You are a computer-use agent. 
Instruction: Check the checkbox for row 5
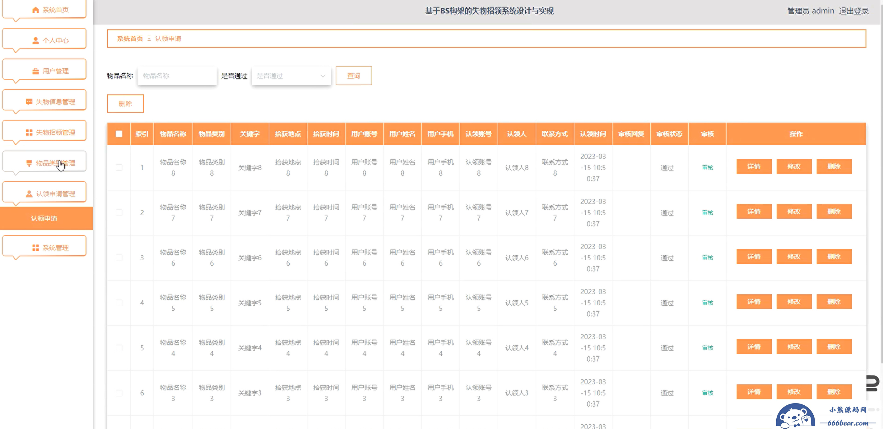119,348
